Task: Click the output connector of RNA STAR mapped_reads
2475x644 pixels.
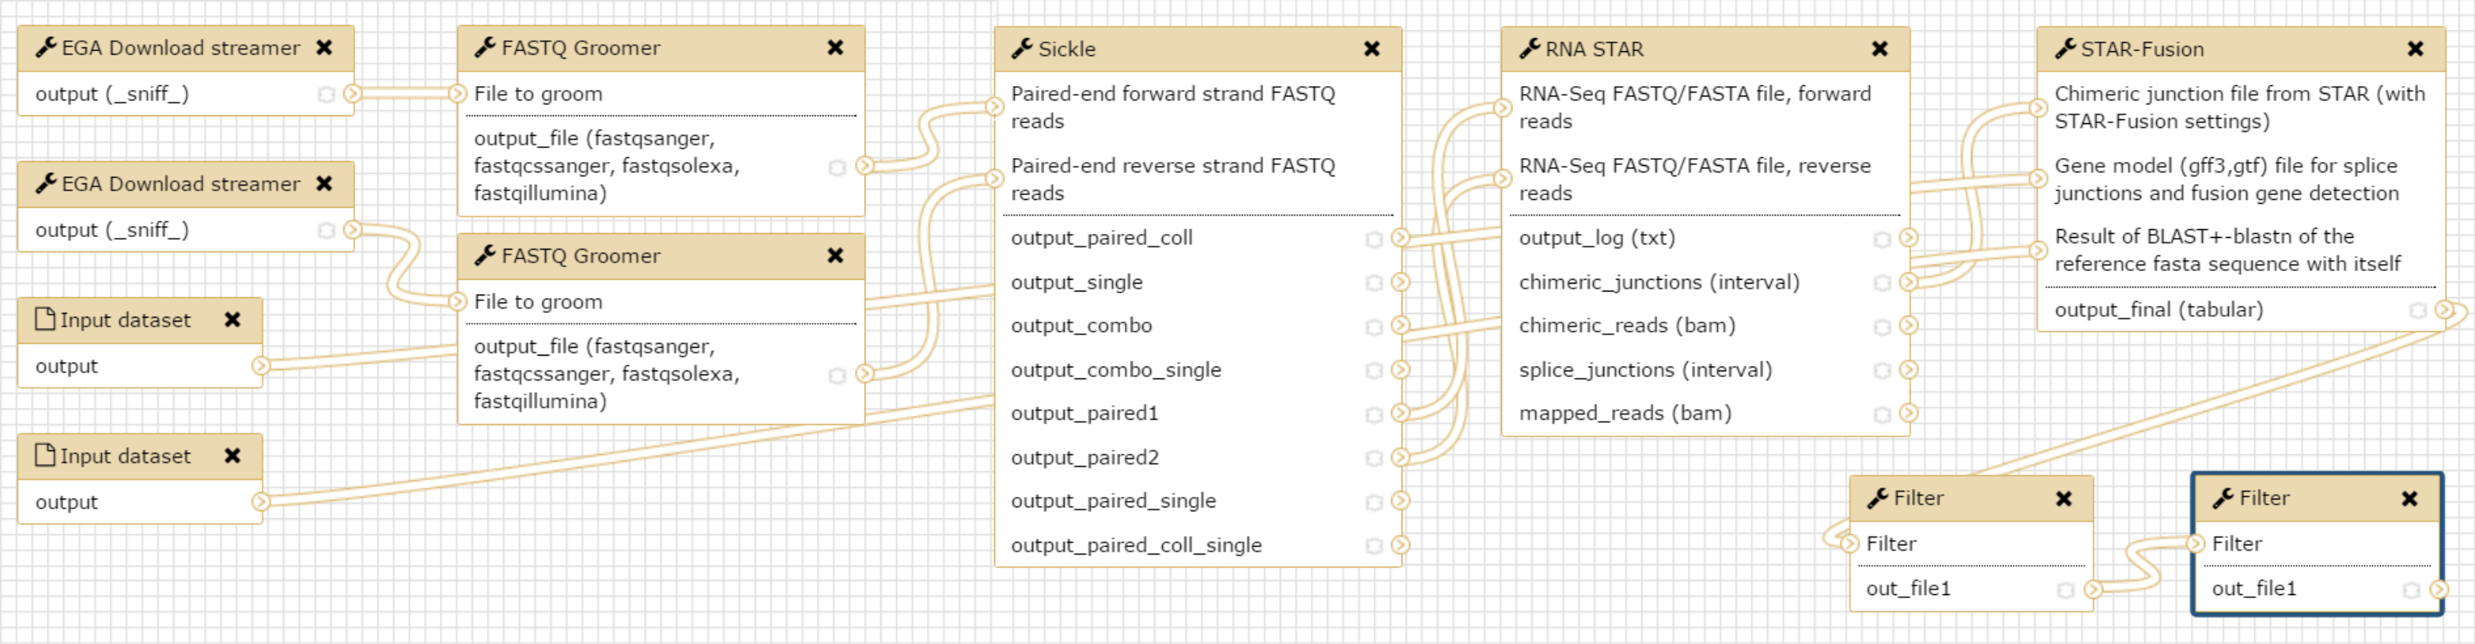Action: pos(1909,413)
